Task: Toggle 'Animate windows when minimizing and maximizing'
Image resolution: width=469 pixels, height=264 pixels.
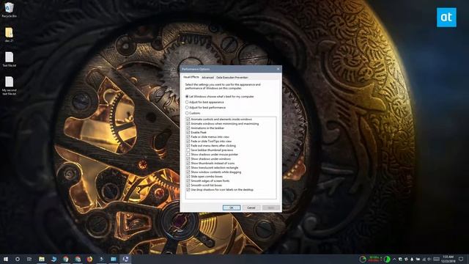Action: pyautogui.click(x=188, y=124)
